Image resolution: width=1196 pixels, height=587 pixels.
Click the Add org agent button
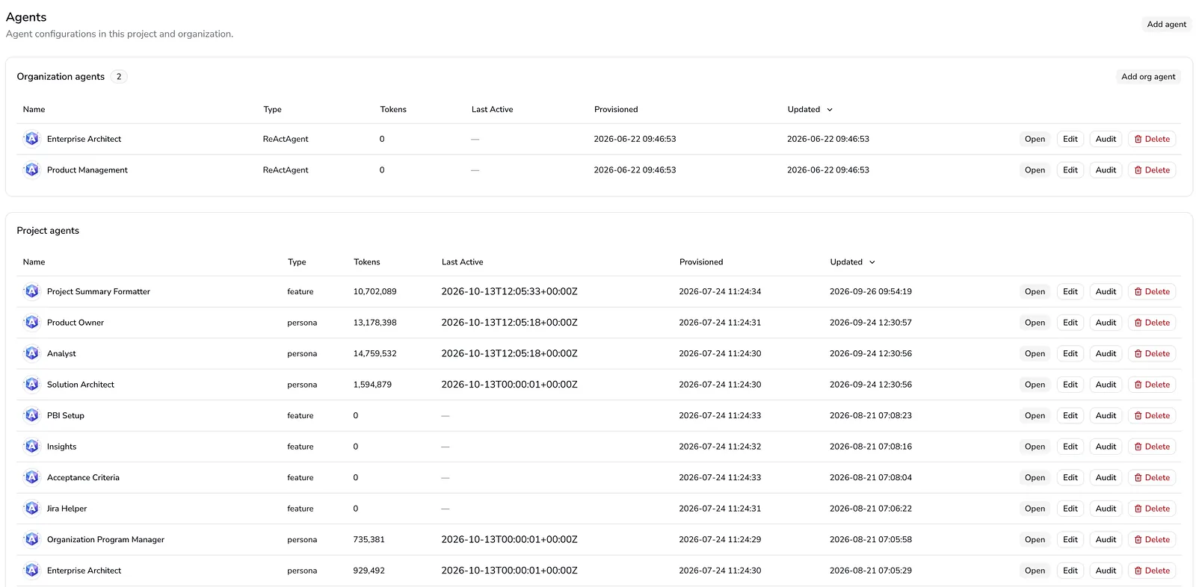click(x=1148, y=77)
